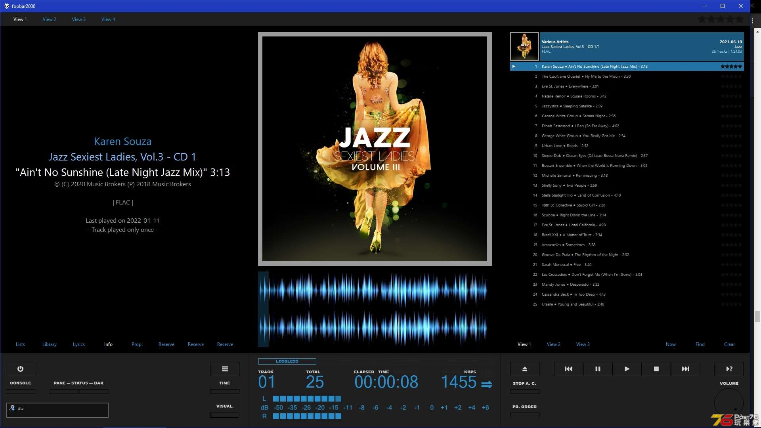Rate Fly Me to the Moon using its stars
The height and width of the screenshot is (428, 761).
(x=731, y=76)
